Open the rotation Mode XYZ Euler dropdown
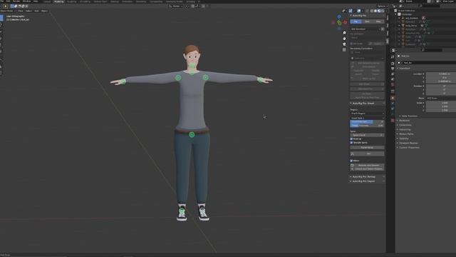456x257 pixels. 441,99
